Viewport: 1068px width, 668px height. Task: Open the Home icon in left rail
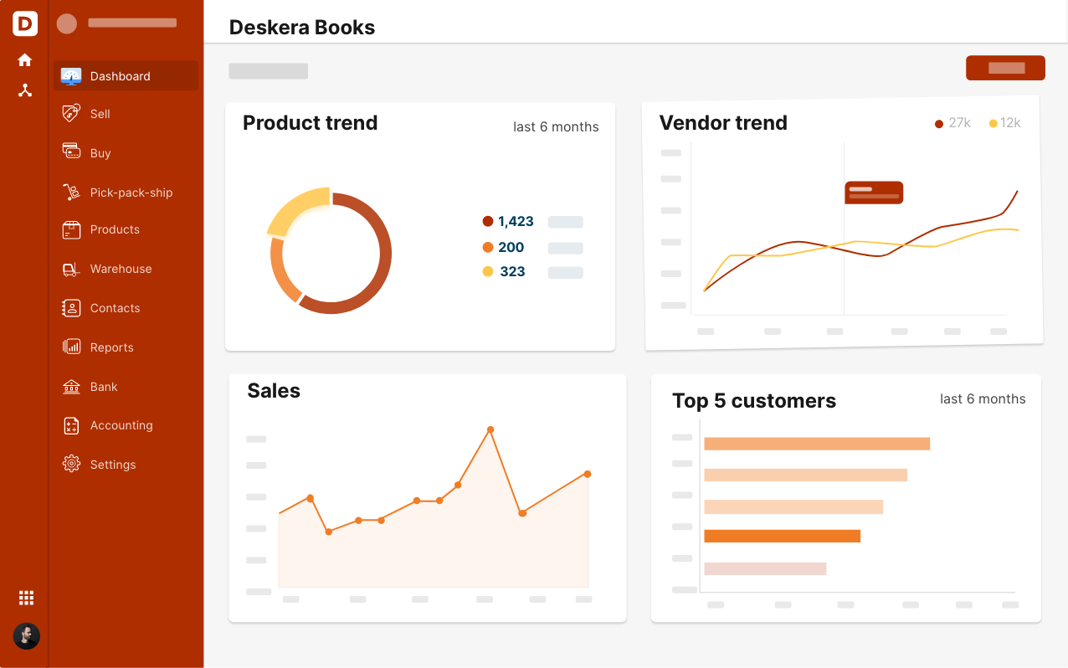pos(25,60)
